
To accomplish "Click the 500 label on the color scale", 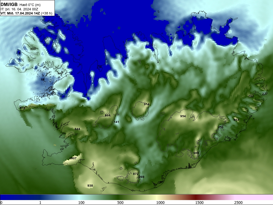I will (x=120, y=203).
